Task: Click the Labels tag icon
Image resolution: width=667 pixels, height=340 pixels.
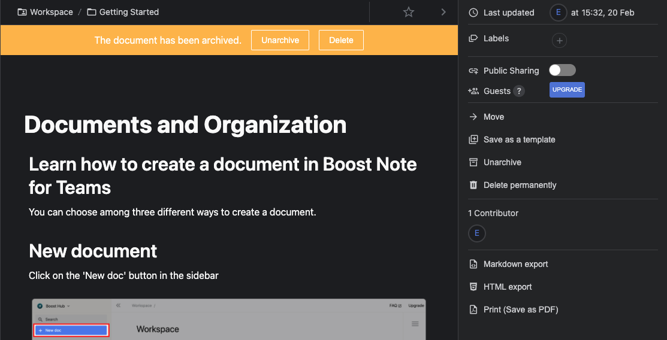Action: (x=473, y=38)
